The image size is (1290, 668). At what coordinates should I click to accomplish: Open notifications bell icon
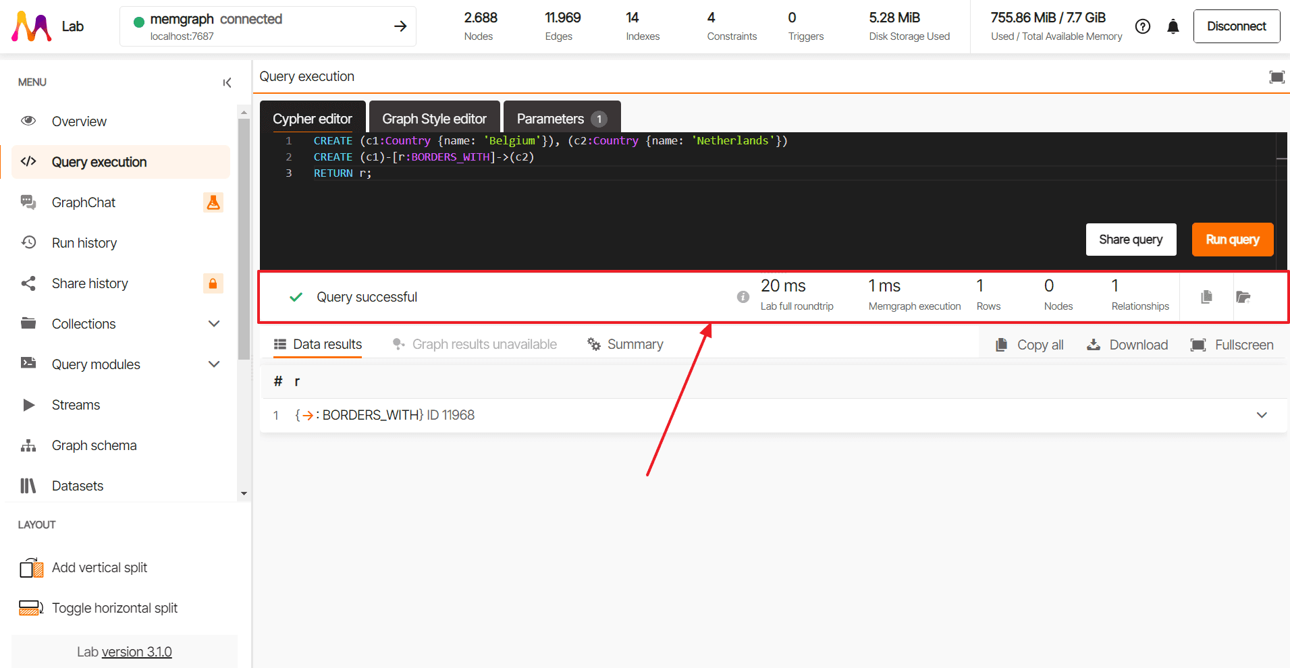tap(1173, 26)
